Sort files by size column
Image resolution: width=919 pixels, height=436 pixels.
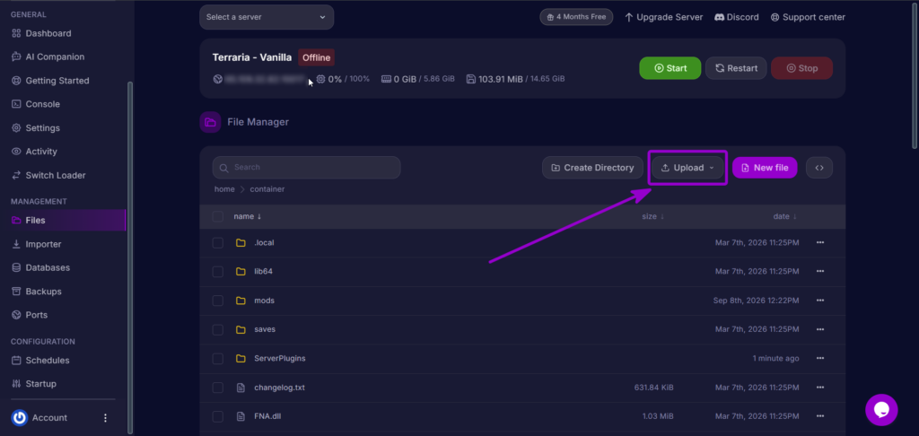[x=653, y=216]
